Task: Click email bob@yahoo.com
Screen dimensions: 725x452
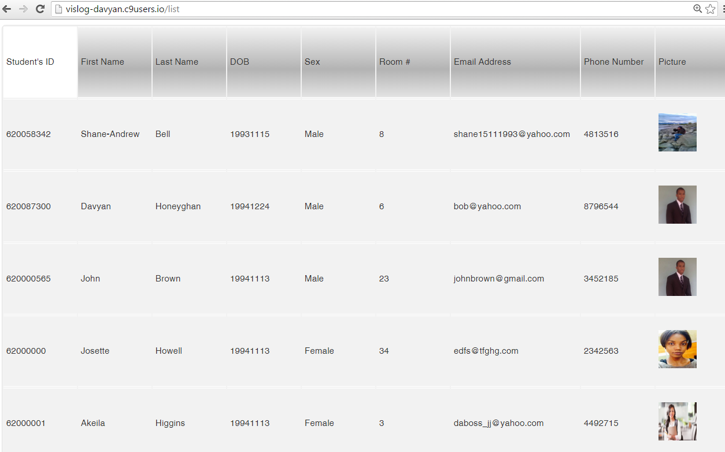Action: pyautogui.click(x=487, y=206)
